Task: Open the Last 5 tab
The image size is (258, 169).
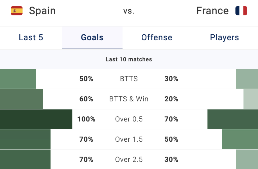Action: coord(31,37)
